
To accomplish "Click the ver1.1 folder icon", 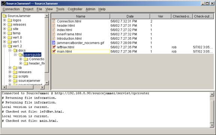I will coord(10,42).
